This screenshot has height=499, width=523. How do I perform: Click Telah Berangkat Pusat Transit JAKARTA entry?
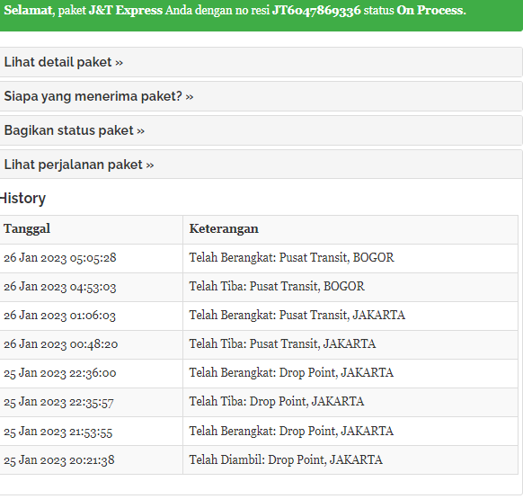297,315
